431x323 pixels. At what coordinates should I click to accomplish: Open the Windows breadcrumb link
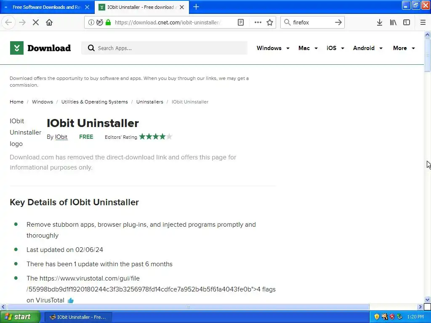[x=43, y=102]
